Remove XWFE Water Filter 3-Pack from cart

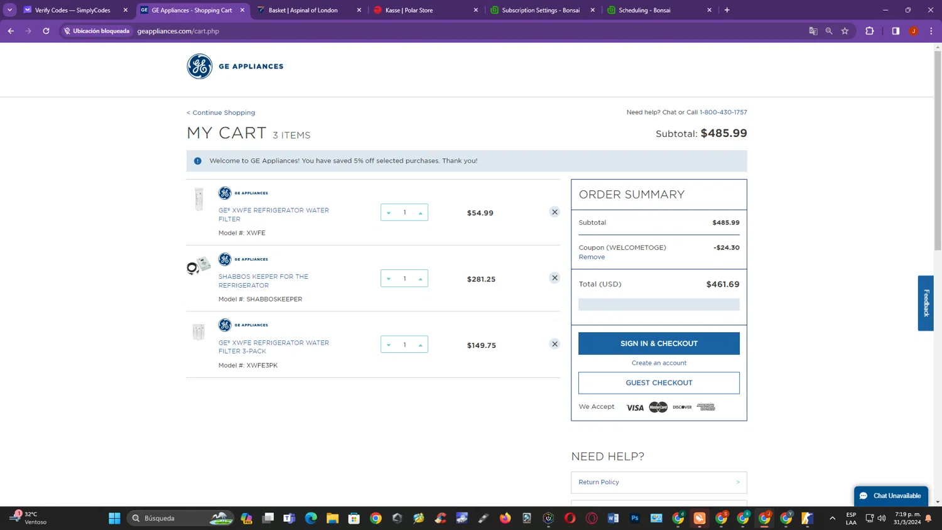[x=555, y=344]
